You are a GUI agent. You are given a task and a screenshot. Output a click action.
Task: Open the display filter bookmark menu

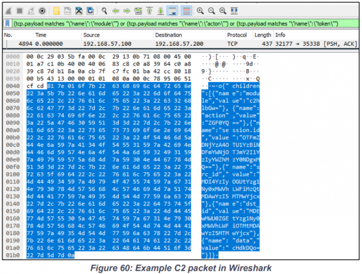coord(8,24)
